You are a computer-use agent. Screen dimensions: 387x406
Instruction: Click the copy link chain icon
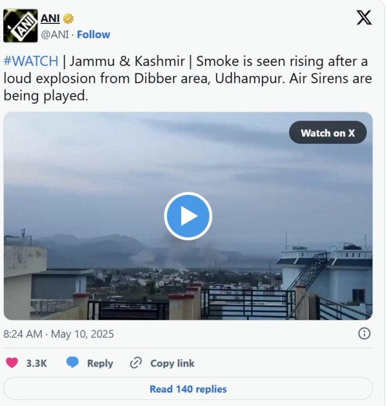[x=136, y=363]
